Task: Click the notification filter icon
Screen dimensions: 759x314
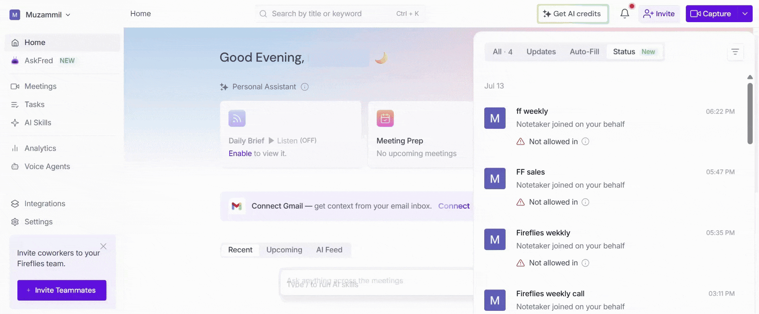Action: pos(735,52)
